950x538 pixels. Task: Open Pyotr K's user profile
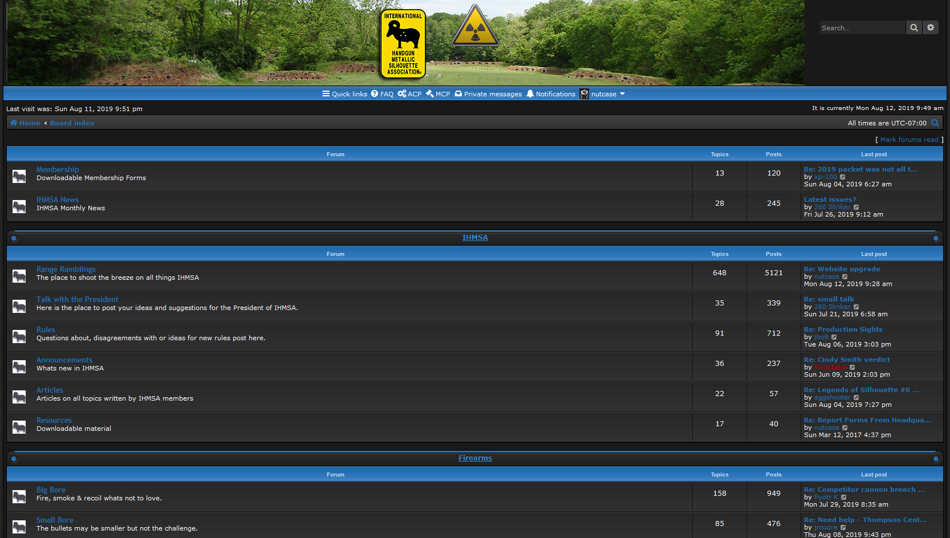click(x=826, y=497)
